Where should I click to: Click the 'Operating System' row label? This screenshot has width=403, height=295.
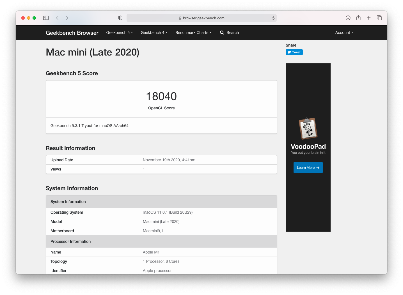(67, 212)
